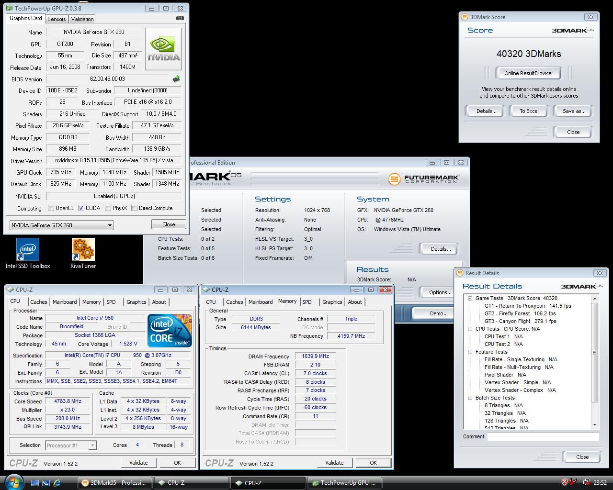Viewport: 613px width, 490px height.
Task: Switch to TechPowerUp GPU-Z taskbar button
Action: pos(345,483)
